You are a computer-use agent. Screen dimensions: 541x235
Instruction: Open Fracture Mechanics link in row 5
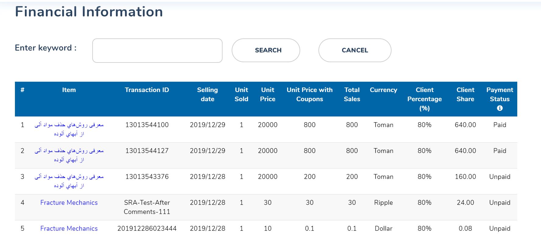tap(69, 229)
